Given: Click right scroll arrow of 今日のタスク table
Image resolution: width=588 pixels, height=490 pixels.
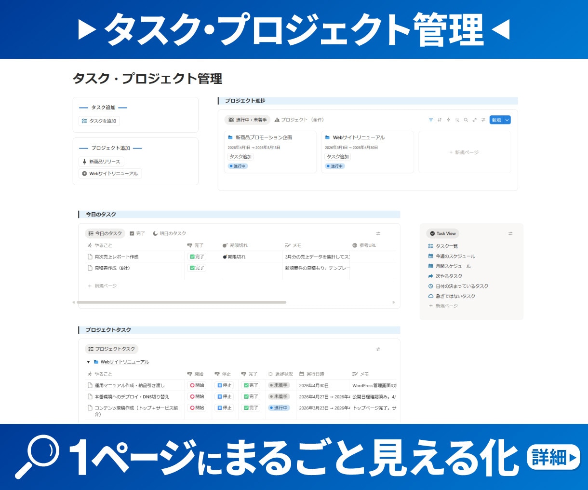Looking at the screenshot, I should 394,302.
